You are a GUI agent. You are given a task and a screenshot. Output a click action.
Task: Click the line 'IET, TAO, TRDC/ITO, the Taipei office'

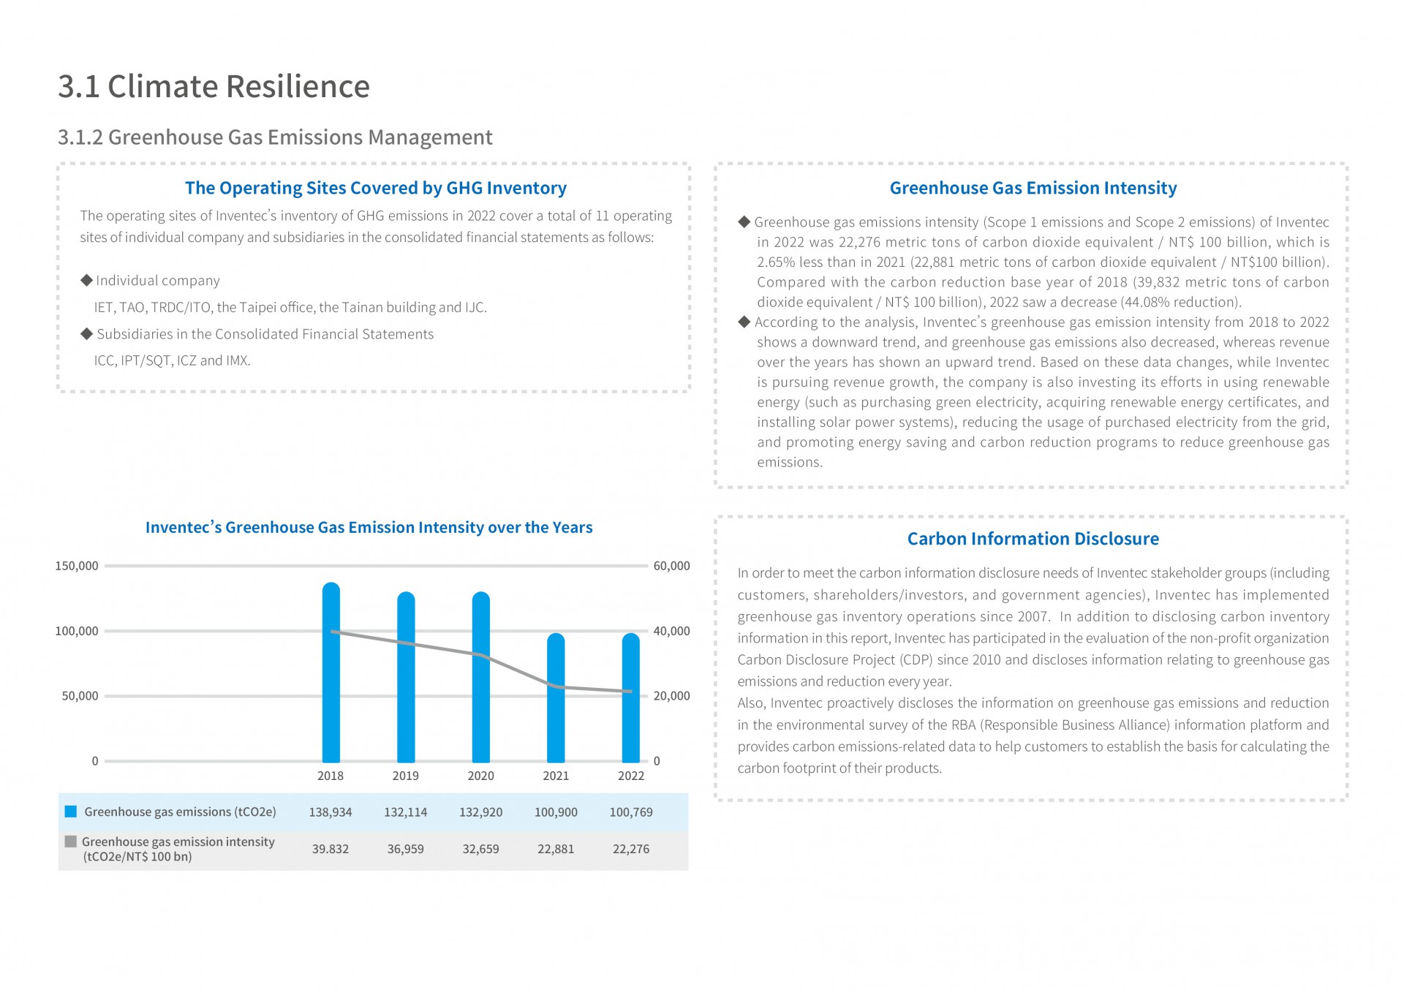[x=290, y=307]
